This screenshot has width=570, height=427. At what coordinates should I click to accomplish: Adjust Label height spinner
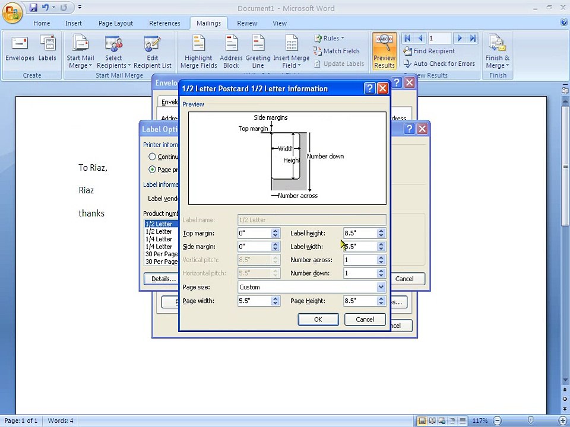click(x=381, y=233)
